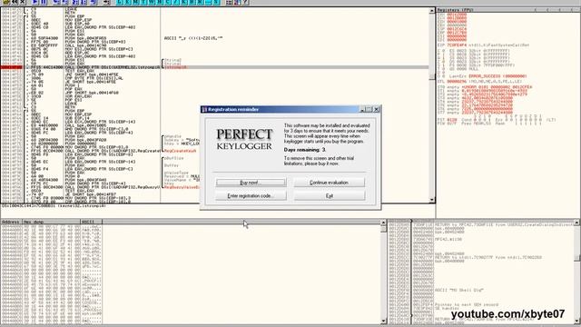The width and height of the screenshot is (581, 327).
Task: Click the disassembly pane scrollbar down arrow
Action: [x=432, y=200]
